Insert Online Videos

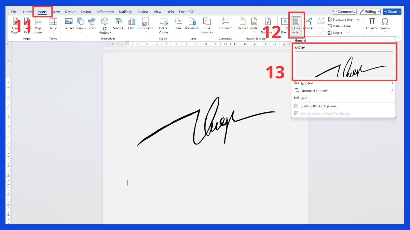[163, 26]
